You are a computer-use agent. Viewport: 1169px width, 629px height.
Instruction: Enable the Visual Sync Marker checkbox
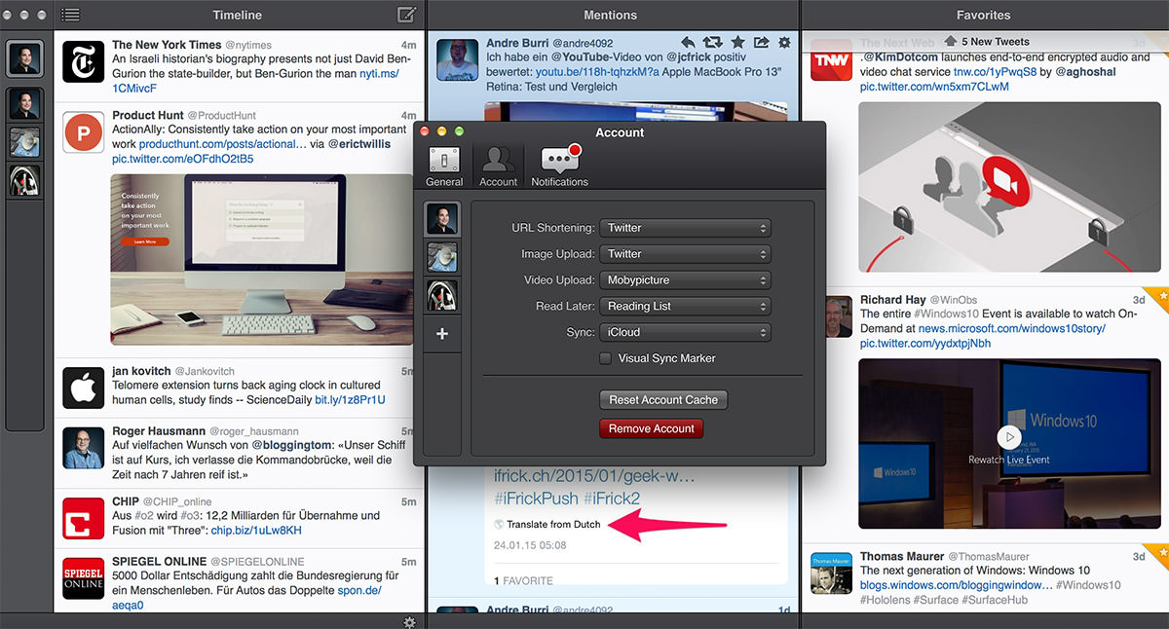(x=606, y=358)
